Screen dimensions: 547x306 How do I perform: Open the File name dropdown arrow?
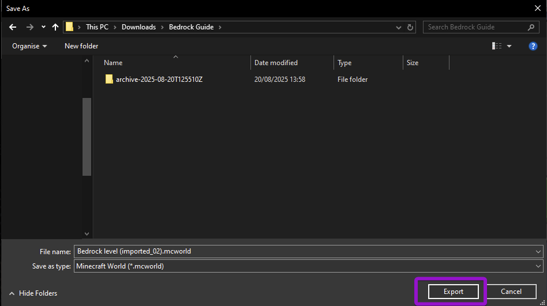pyautogui.click(x=538, y=252)
